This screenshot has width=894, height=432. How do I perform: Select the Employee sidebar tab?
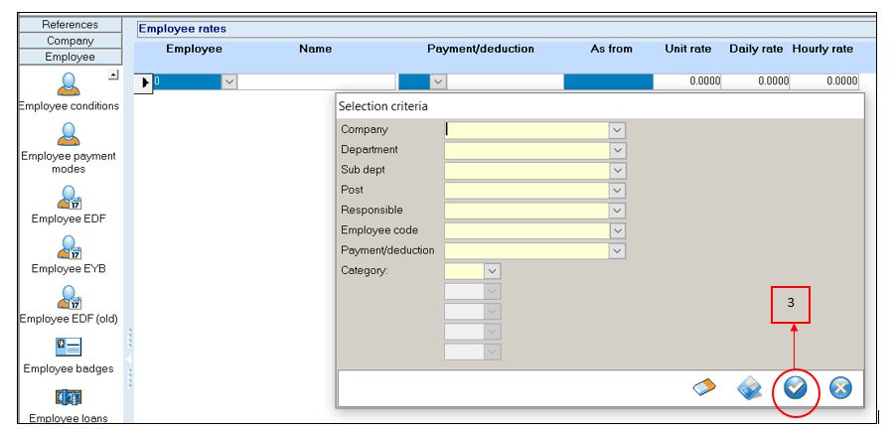(x=70, y=58)
